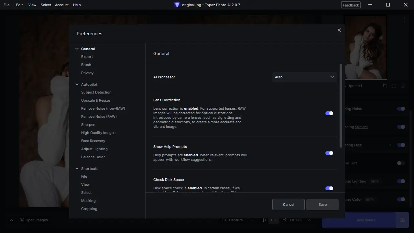The image size is (414, 233).
Task: Open the Help menu
Action: (x=77, y=5)
